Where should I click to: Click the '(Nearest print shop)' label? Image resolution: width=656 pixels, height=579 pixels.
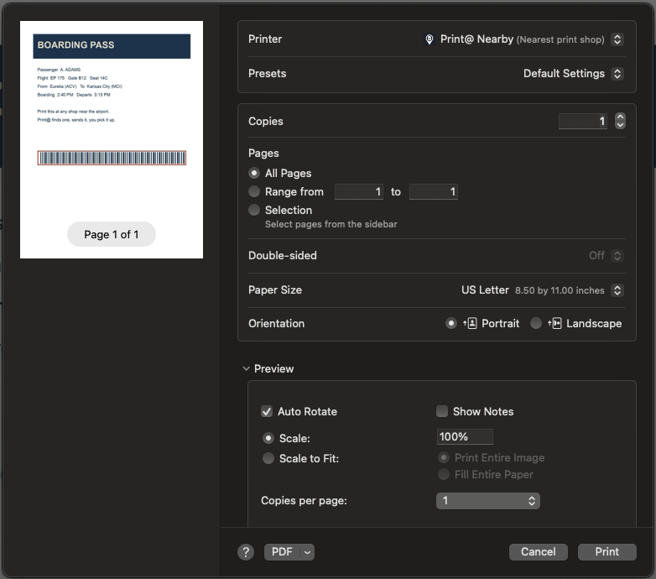pyautogui.click(x=560, y=39)
